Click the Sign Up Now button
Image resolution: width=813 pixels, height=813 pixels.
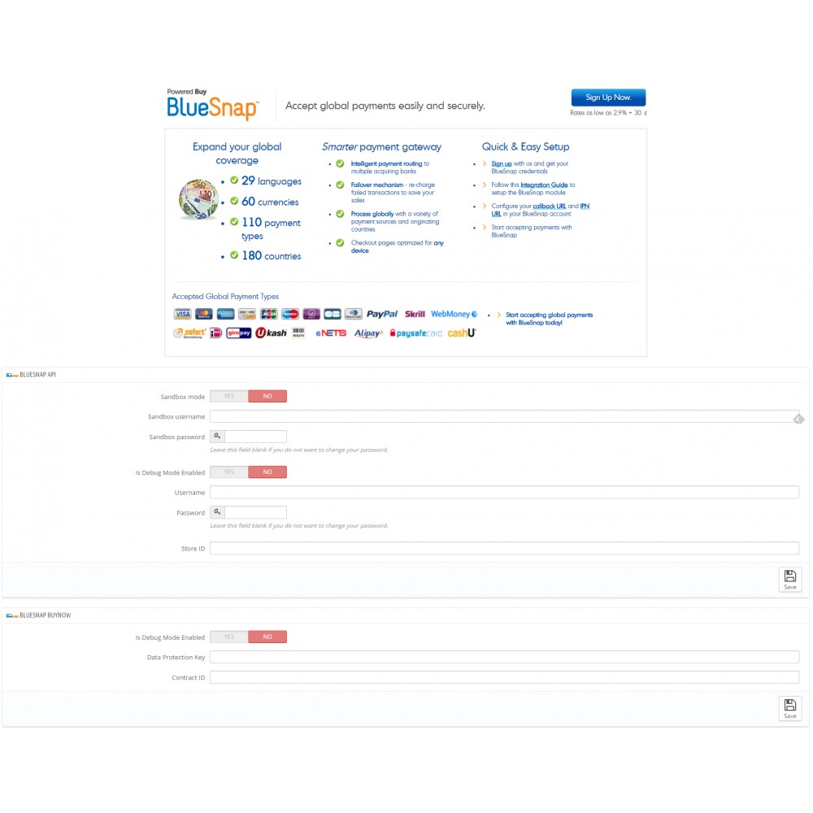(x=608, y=98)
